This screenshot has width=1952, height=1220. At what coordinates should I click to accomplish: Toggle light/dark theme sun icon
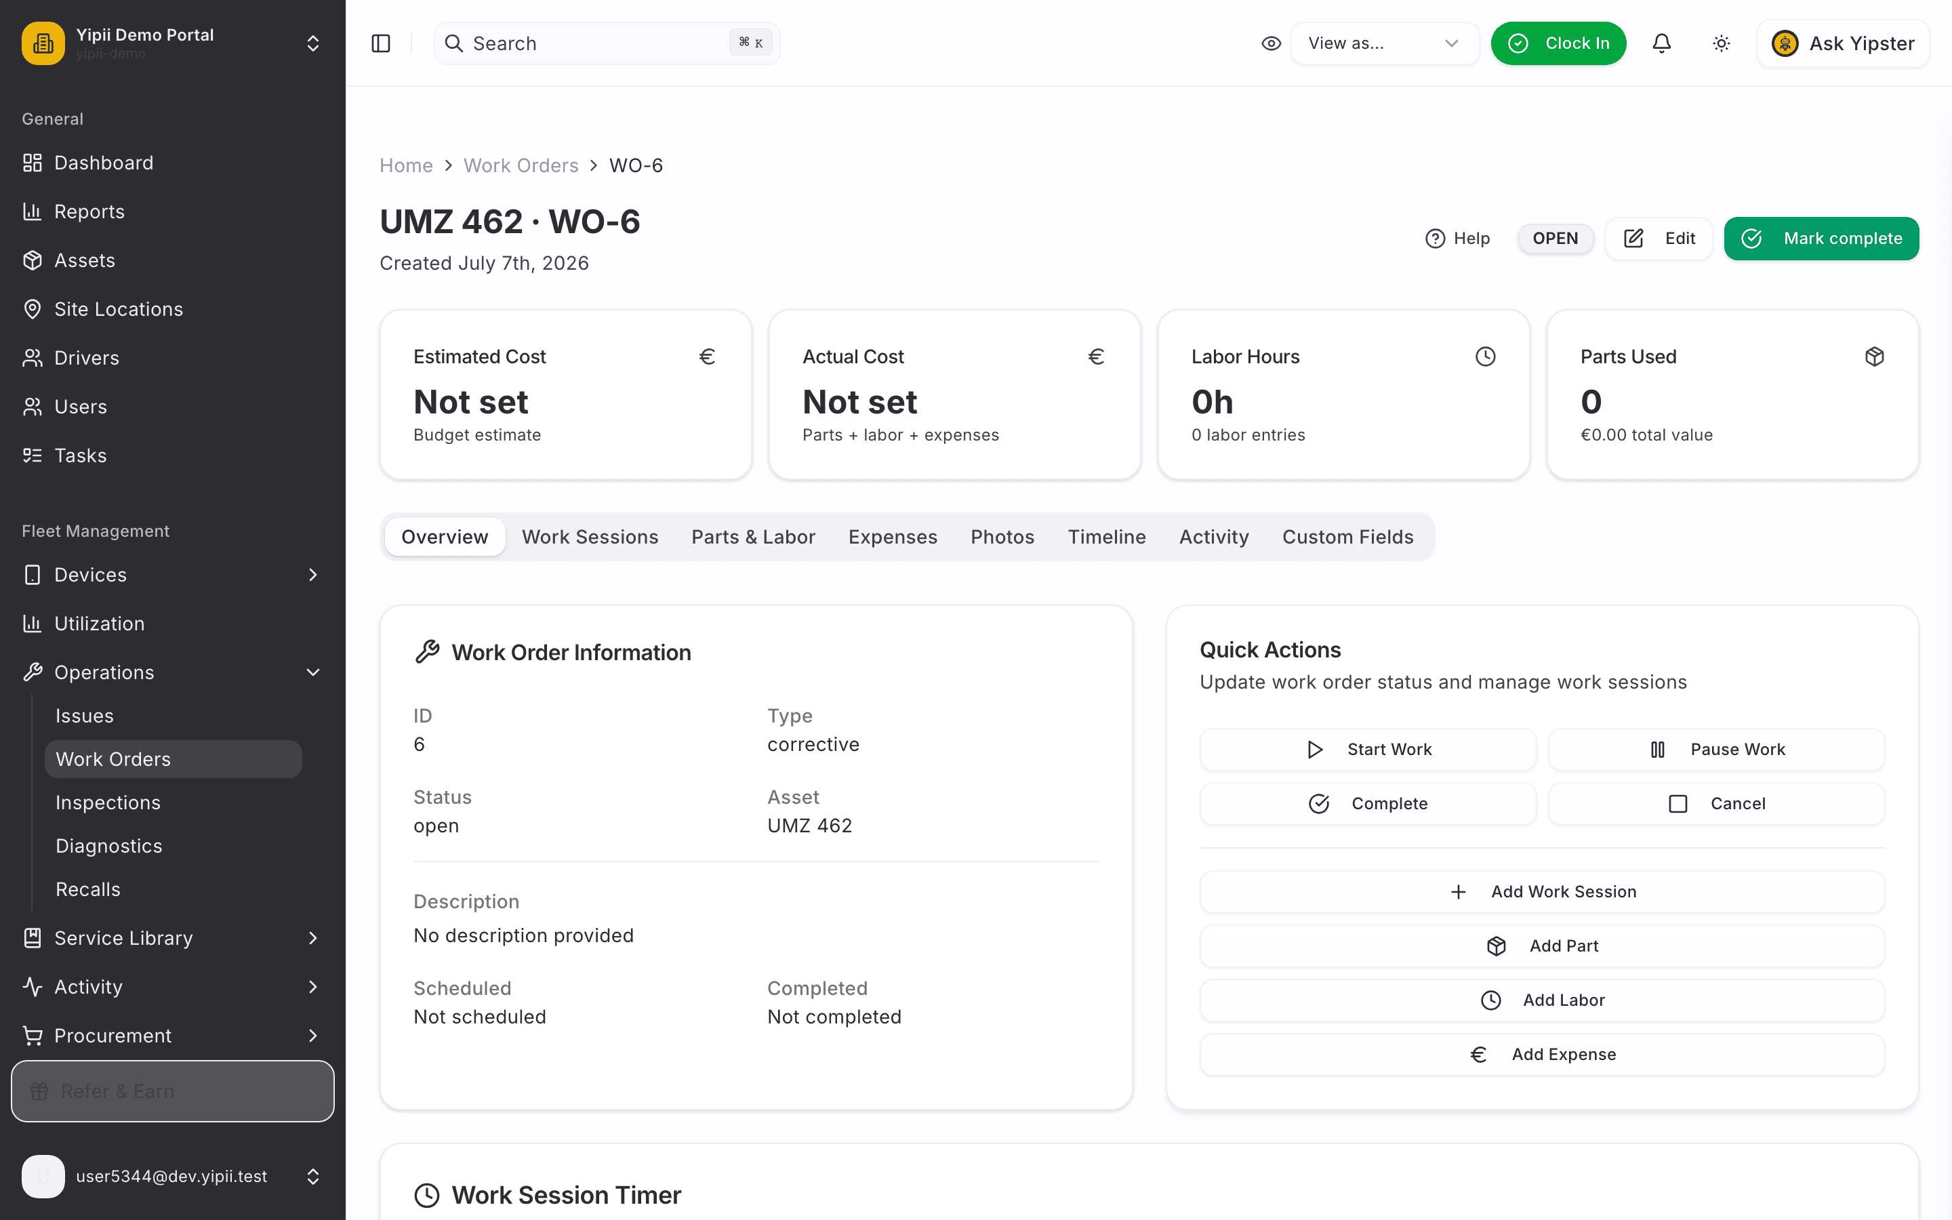pyautogui.click(x=1722, y=43)
